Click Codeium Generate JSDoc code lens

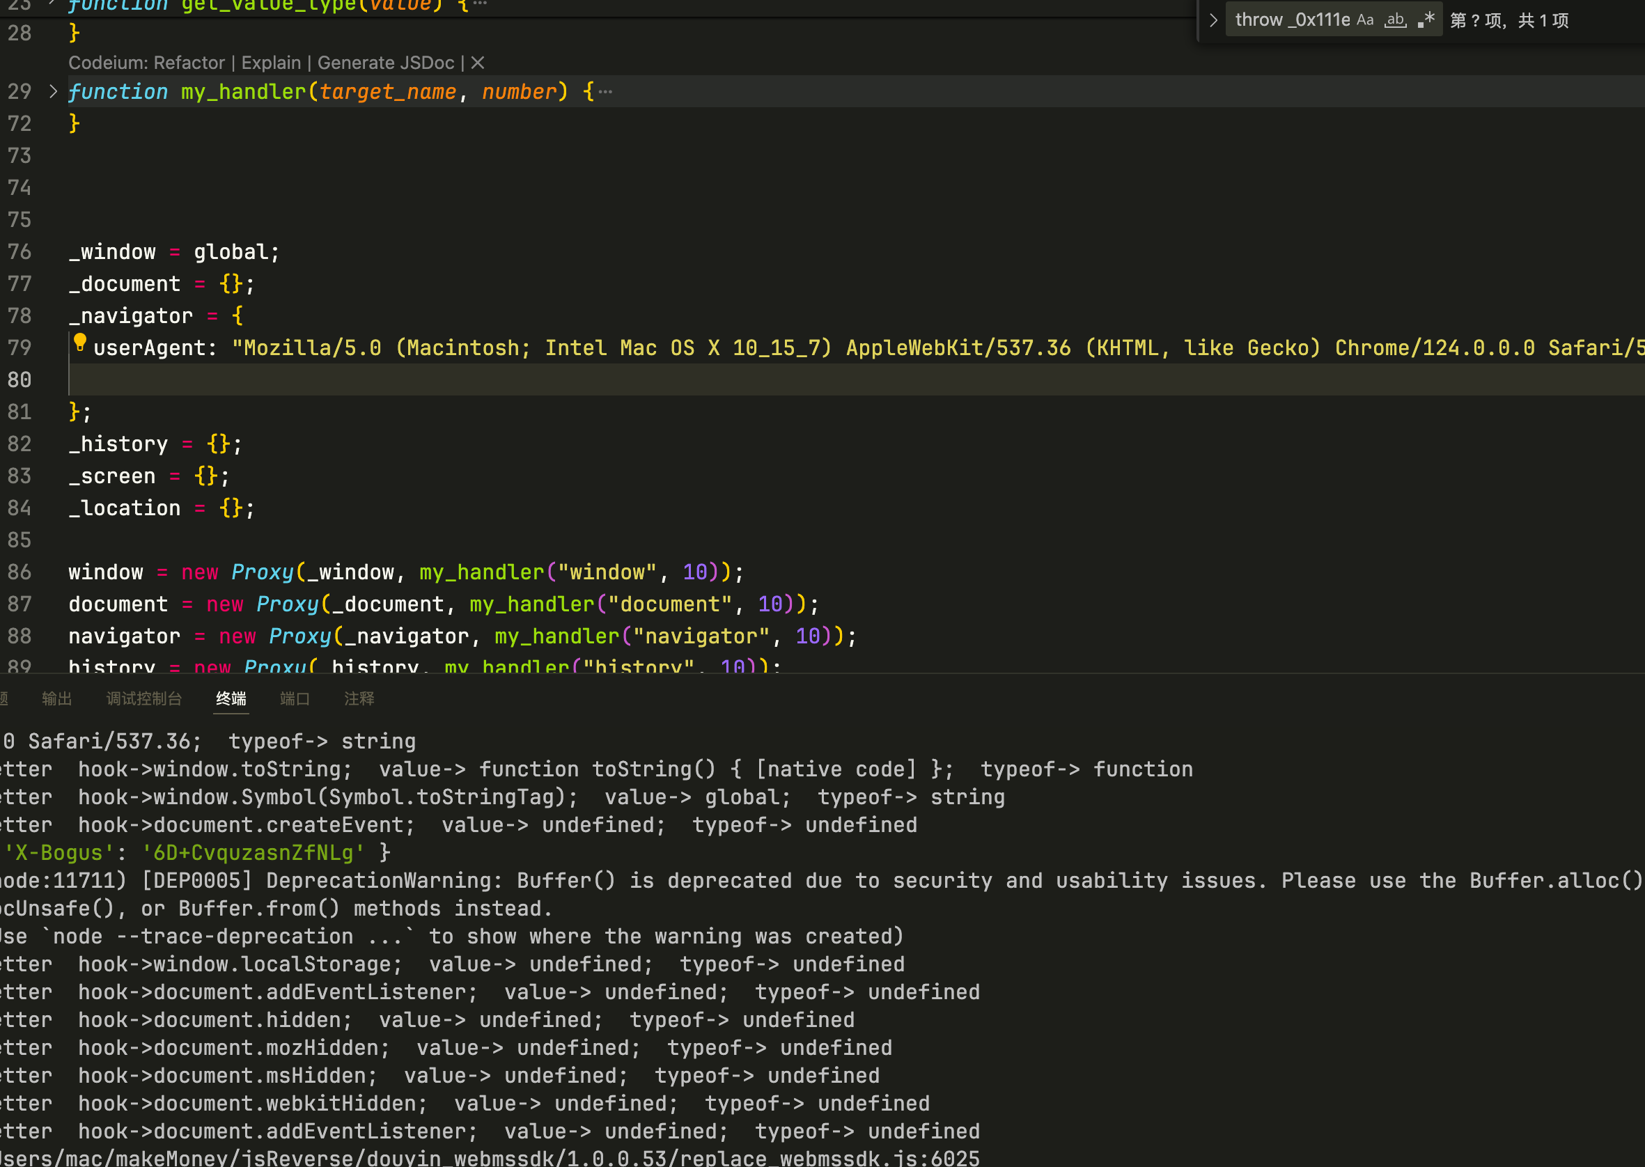(x=386, y=63)
